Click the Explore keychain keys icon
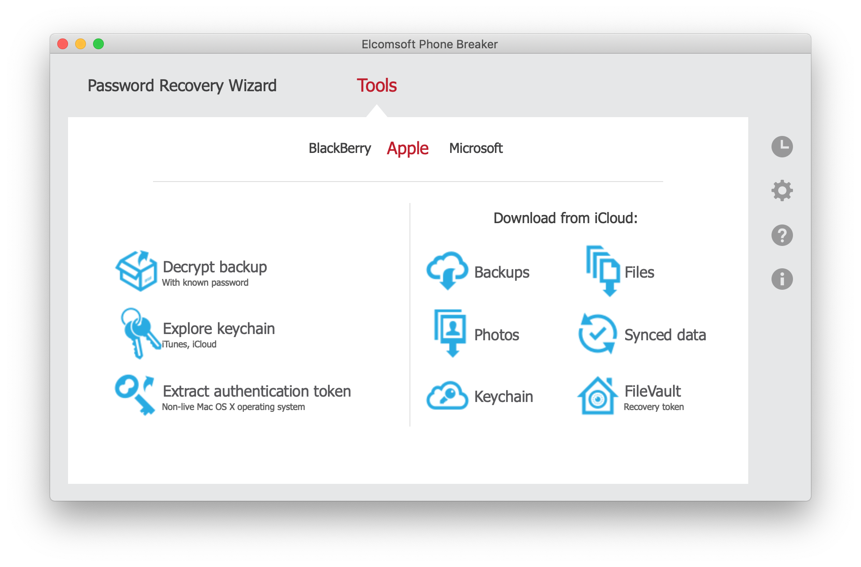The height and width of the screenshot is (567, 861). [x=139, y=333]
